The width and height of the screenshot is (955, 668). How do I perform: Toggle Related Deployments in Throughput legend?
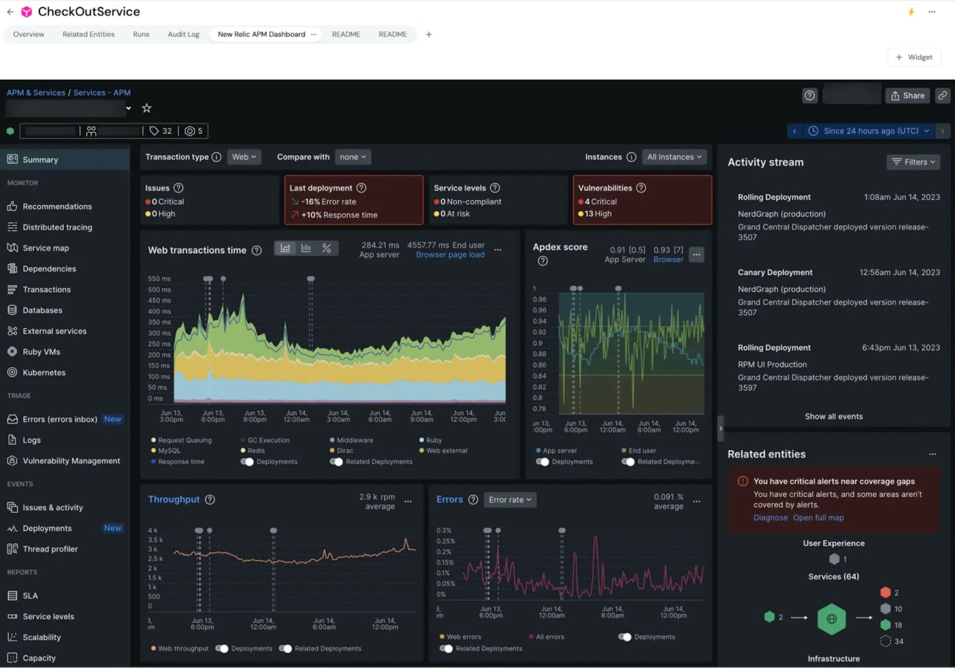click(x=285, y=649)
